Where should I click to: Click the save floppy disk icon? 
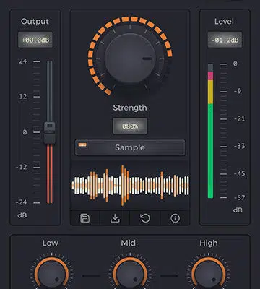tap(84, 218)
